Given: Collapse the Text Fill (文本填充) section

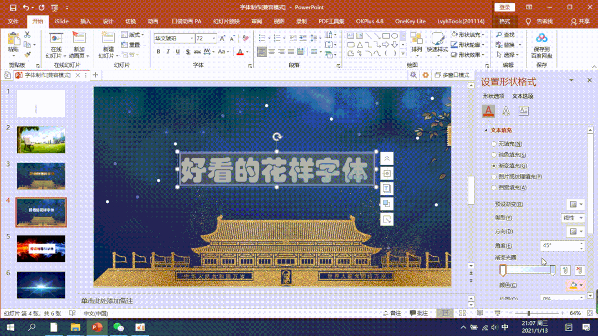Looking at the screenshot, I should tap(486, 130).
